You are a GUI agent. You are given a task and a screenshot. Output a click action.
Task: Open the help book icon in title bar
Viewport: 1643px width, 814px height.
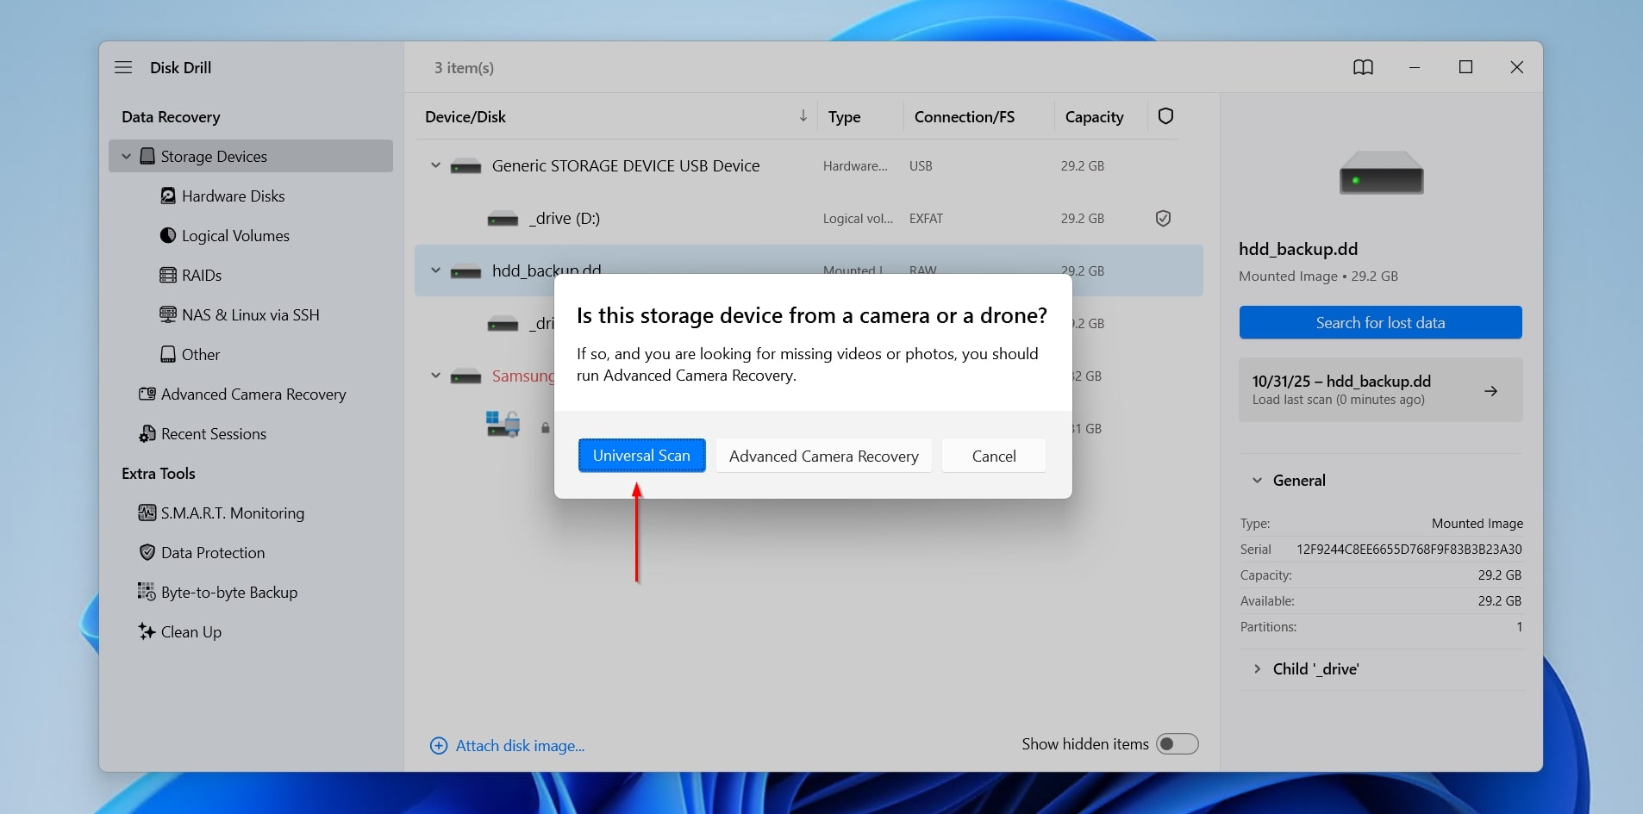(1363, 67)
